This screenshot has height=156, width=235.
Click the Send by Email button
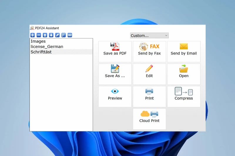184,52
